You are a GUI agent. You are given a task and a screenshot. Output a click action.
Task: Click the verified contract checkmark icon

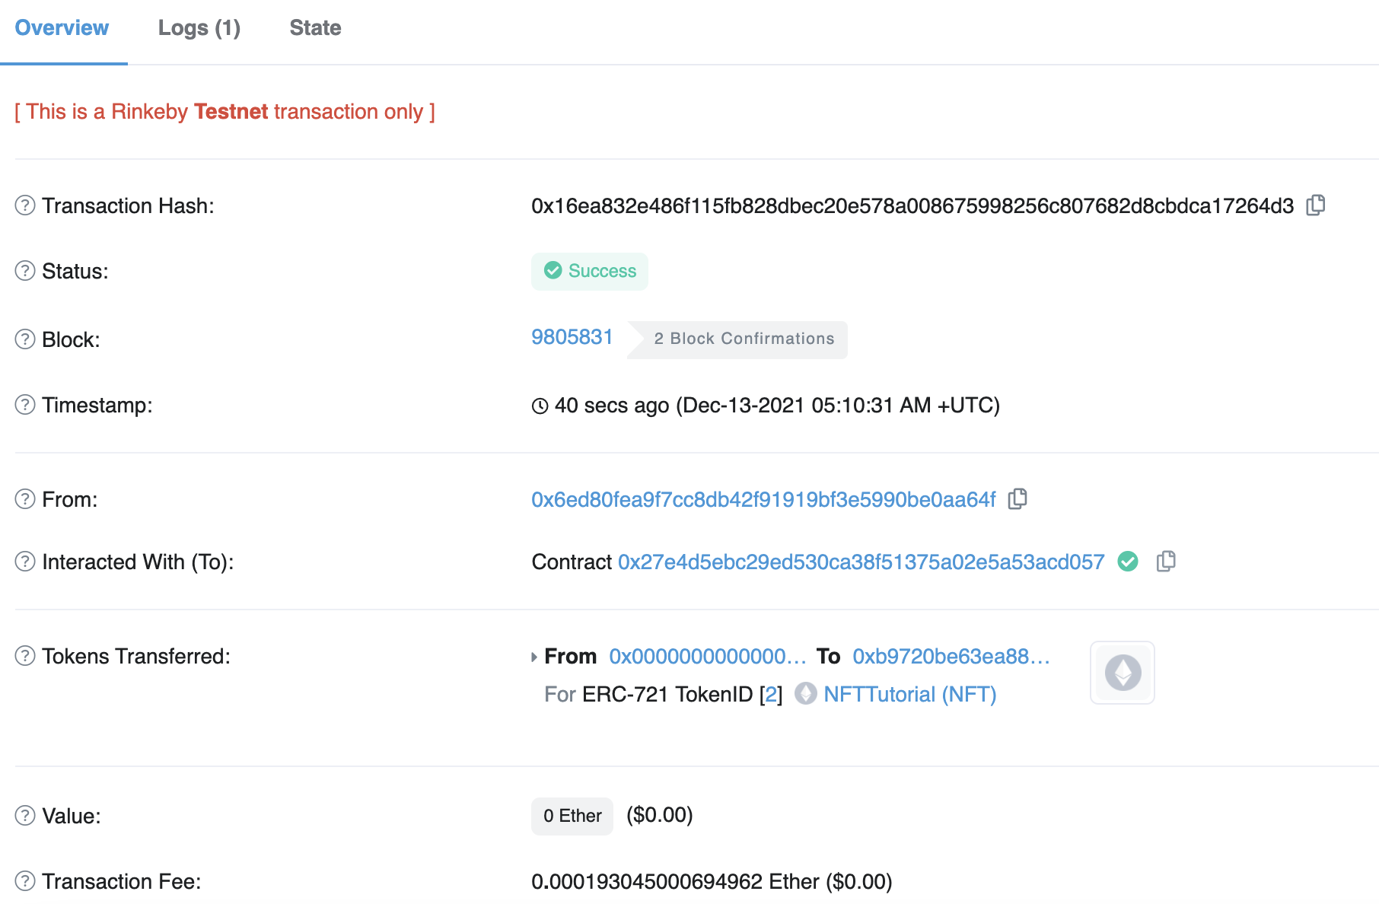point(1128,562)
